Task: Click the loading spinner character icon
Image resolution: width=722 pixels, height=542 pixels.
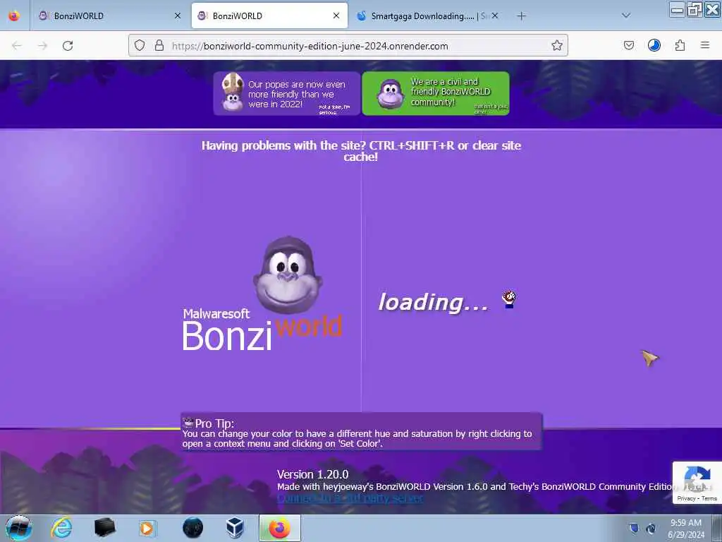Action: tap(509, 299)
